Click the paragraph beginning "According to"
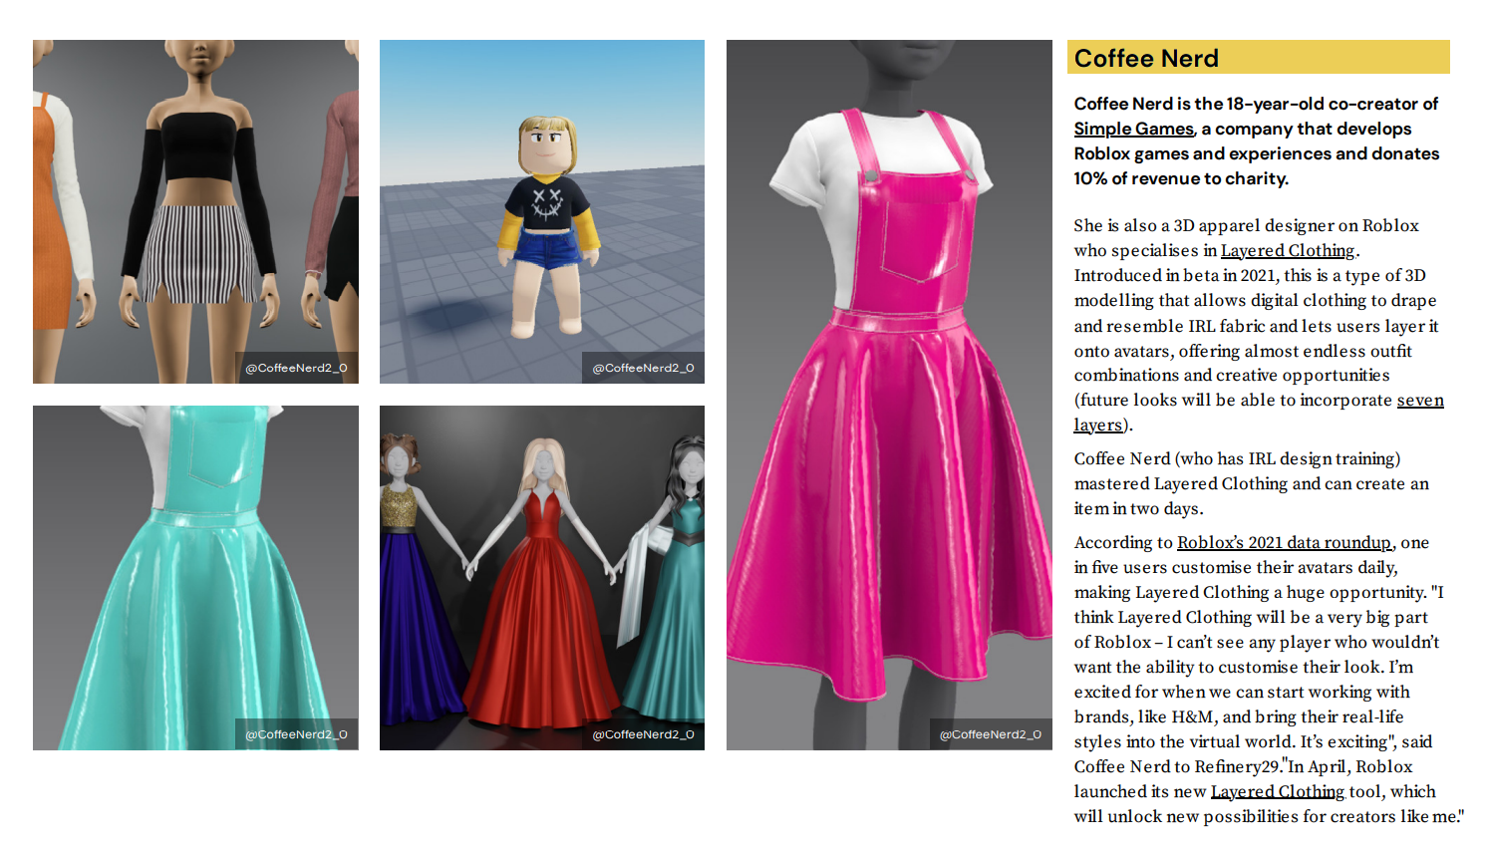This screenshot has width=1488, height=855. (x=1269, y=680)
